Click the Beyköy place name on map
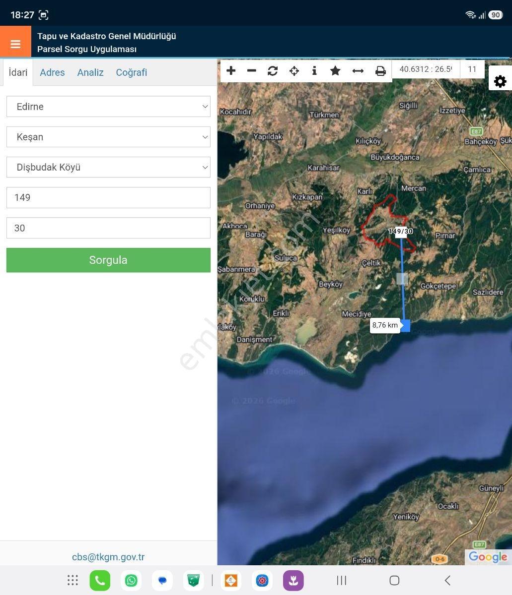The image size is (512, 595). click(331, 285)
